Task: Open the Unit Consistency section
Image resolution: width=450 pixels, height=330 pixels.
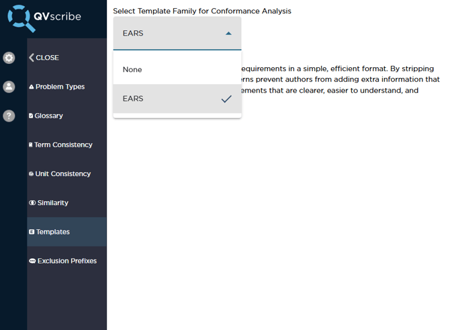Action: point(62,173)
